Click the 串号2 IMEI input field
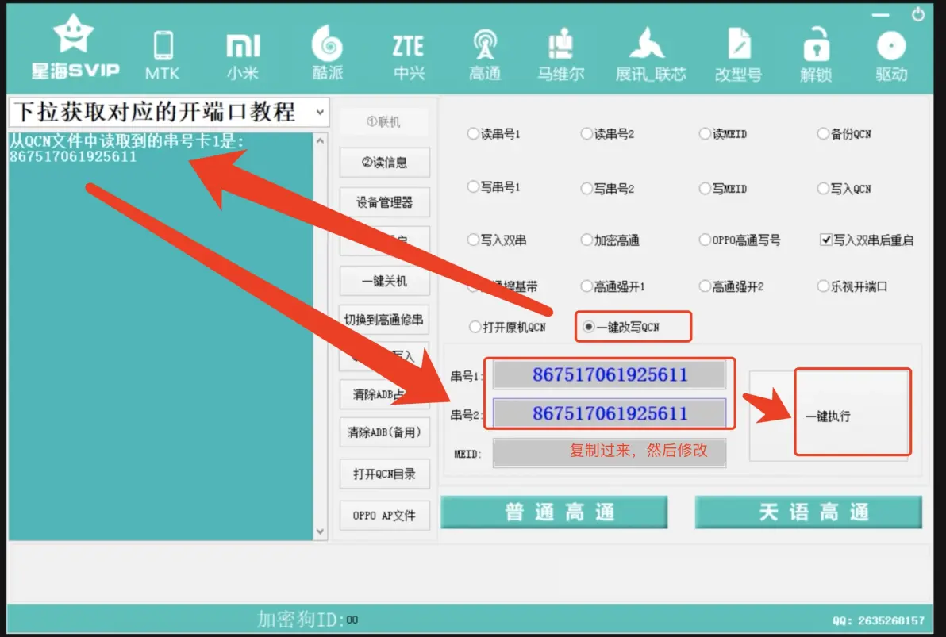The width and height of the screenshot is (946, 637). click(x=609, y=413)
